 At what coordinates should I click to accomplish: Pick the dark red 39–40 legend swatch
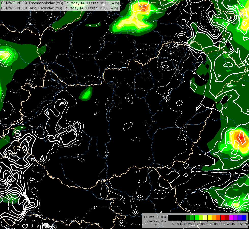tap(227, 218)
